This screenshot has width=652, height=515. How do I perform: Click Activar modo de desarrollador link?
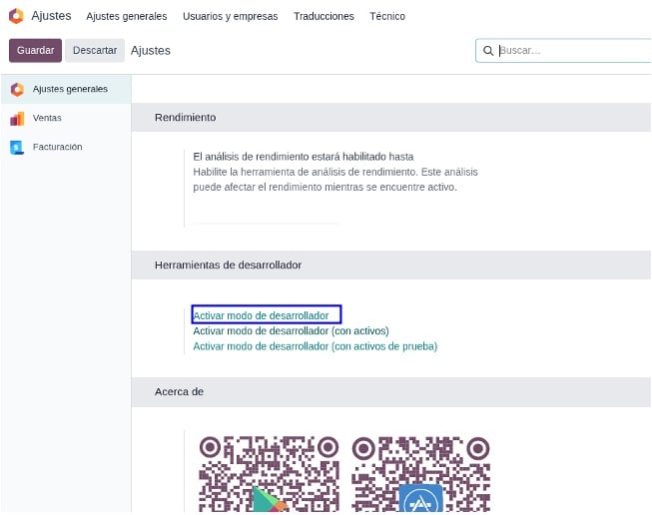(x=262, y=315)
